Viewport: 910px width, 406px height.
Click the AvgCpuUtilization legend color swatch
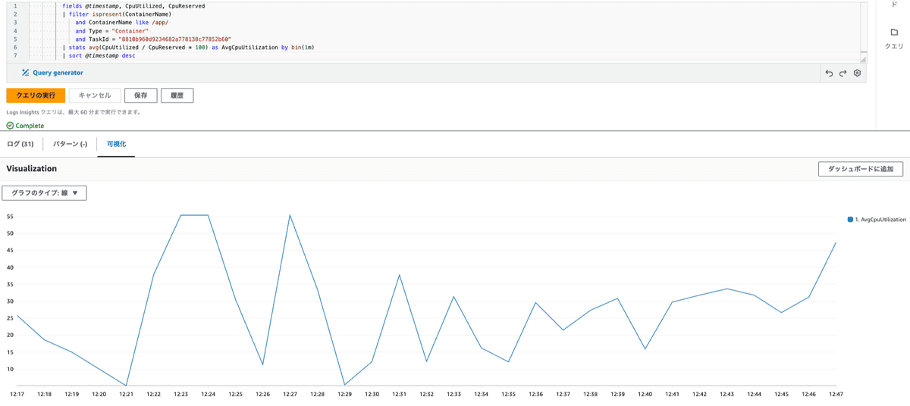coord(850,220)
